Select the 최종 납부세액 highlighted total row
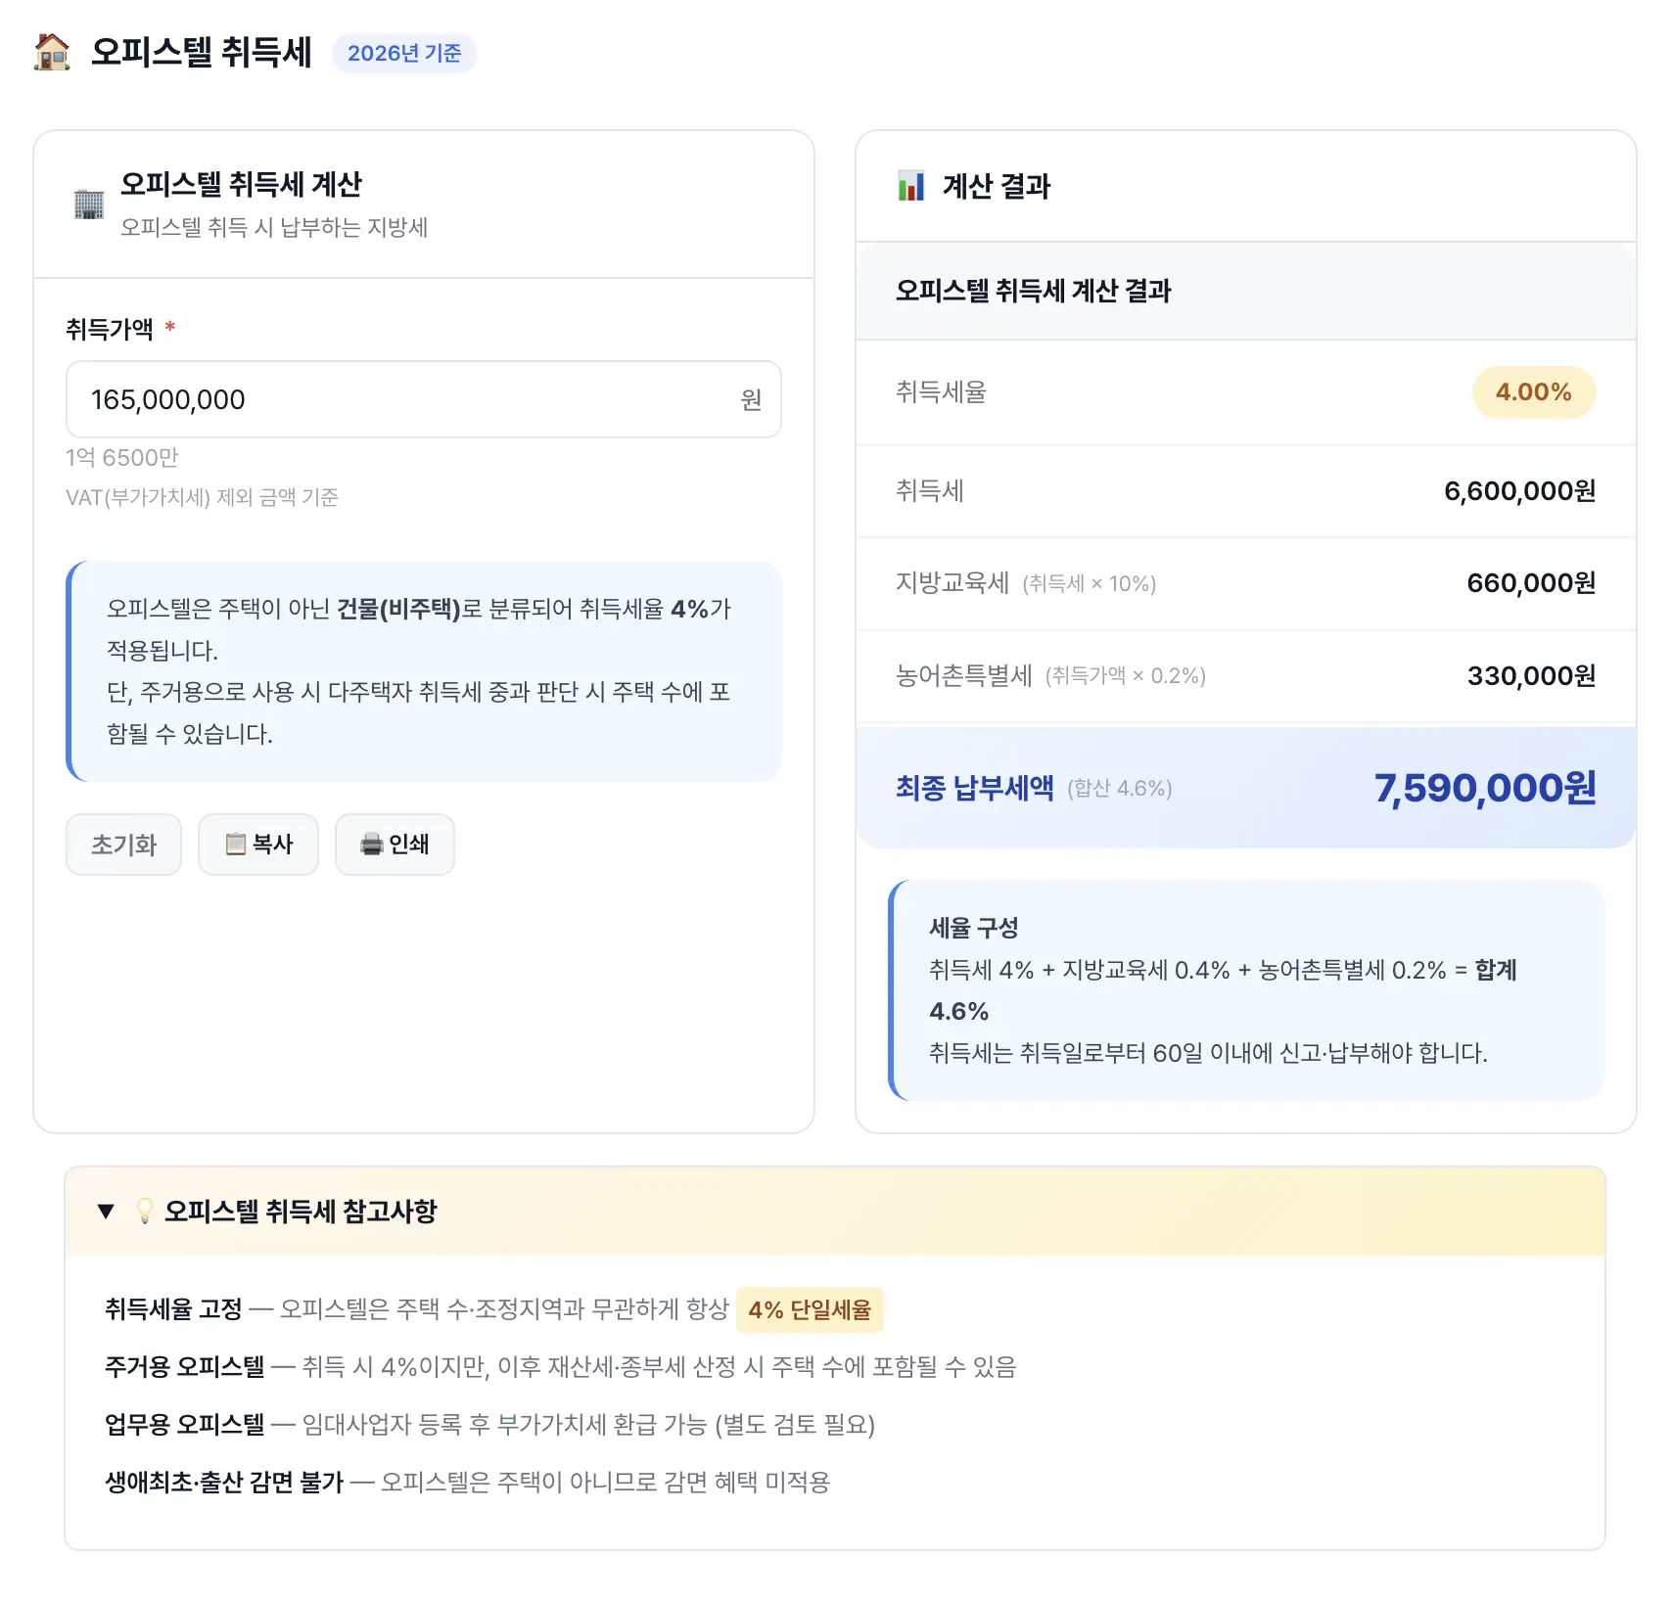Viewport: 1672px width, 1601px height. (1243, 786)
